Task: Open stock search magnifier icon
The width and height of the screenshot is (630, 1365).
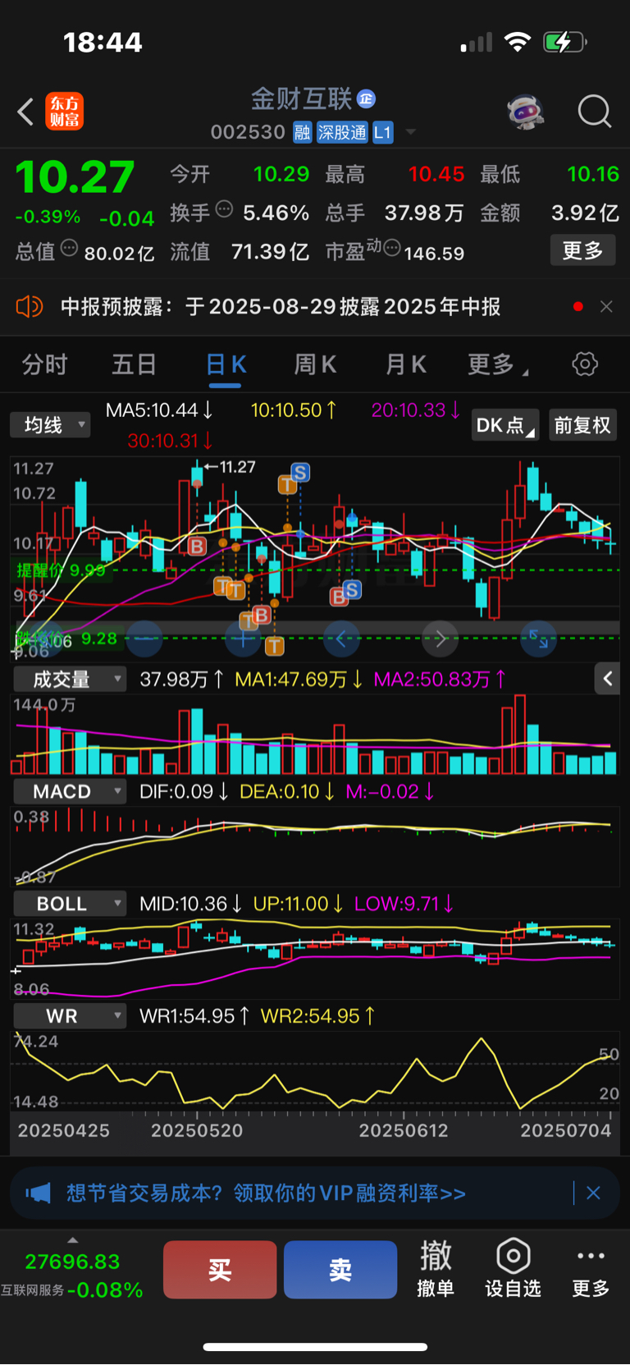Action: pos(595,111)
